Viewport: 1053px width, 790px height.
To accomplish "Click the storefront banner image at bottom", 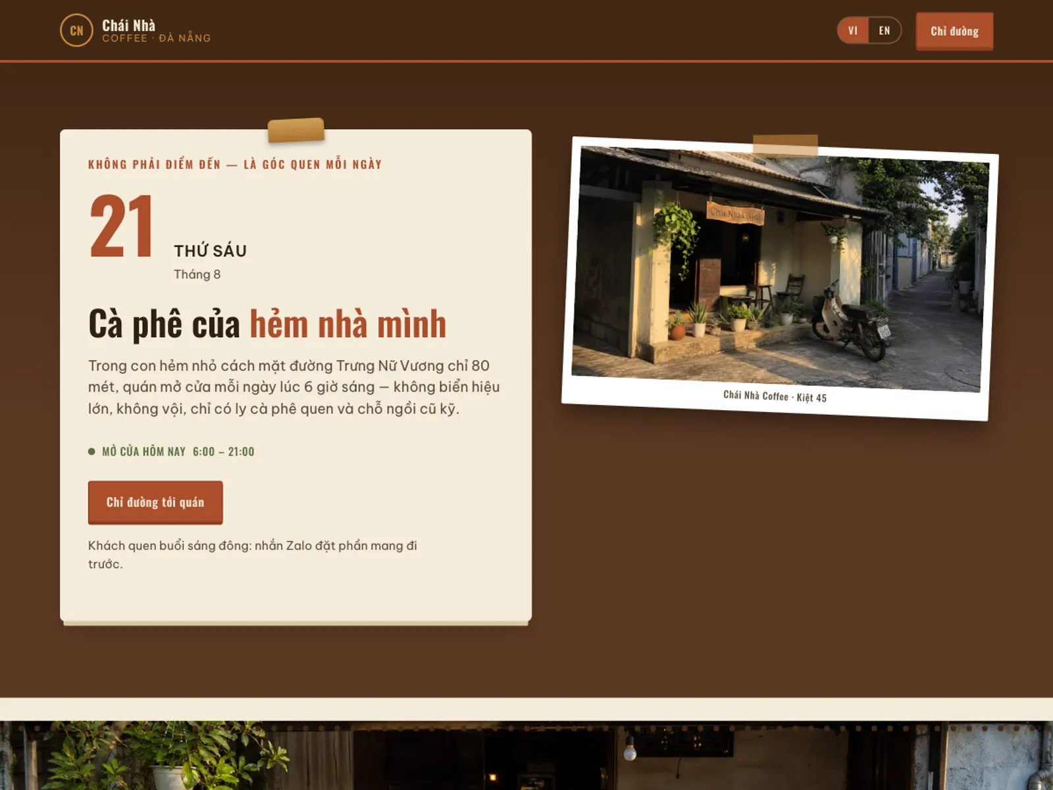I will pos(526,755).
